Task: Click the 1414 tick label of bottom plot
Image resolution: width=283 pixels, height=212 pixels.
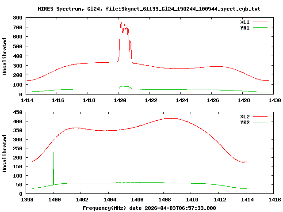Action: point(247,200)
